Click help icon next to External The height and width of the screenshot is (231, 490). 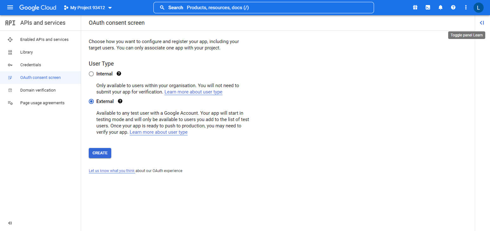click(120, 101)
